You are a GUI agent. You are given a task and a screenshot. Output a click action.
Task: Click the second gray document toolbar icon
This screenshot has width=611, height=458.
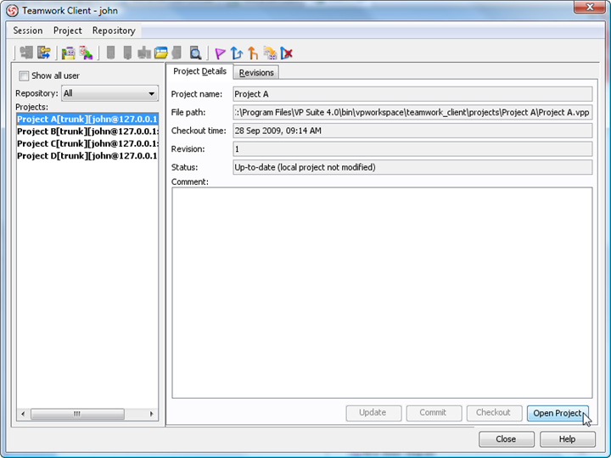pyautogui.click(x=127, y=53)
